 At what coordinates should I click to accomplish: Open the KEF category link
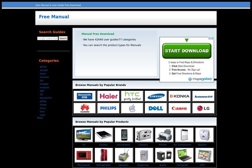pyautogui.click(x=42, y=91)
